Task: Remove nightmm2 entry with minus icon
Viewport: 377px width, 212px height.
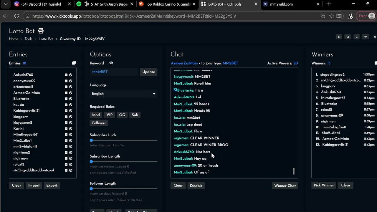Action: pos(66,153)
